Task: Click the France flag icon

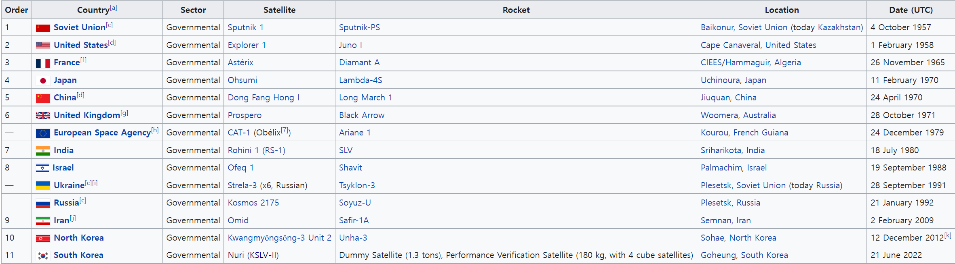Action: pos(43,63)
